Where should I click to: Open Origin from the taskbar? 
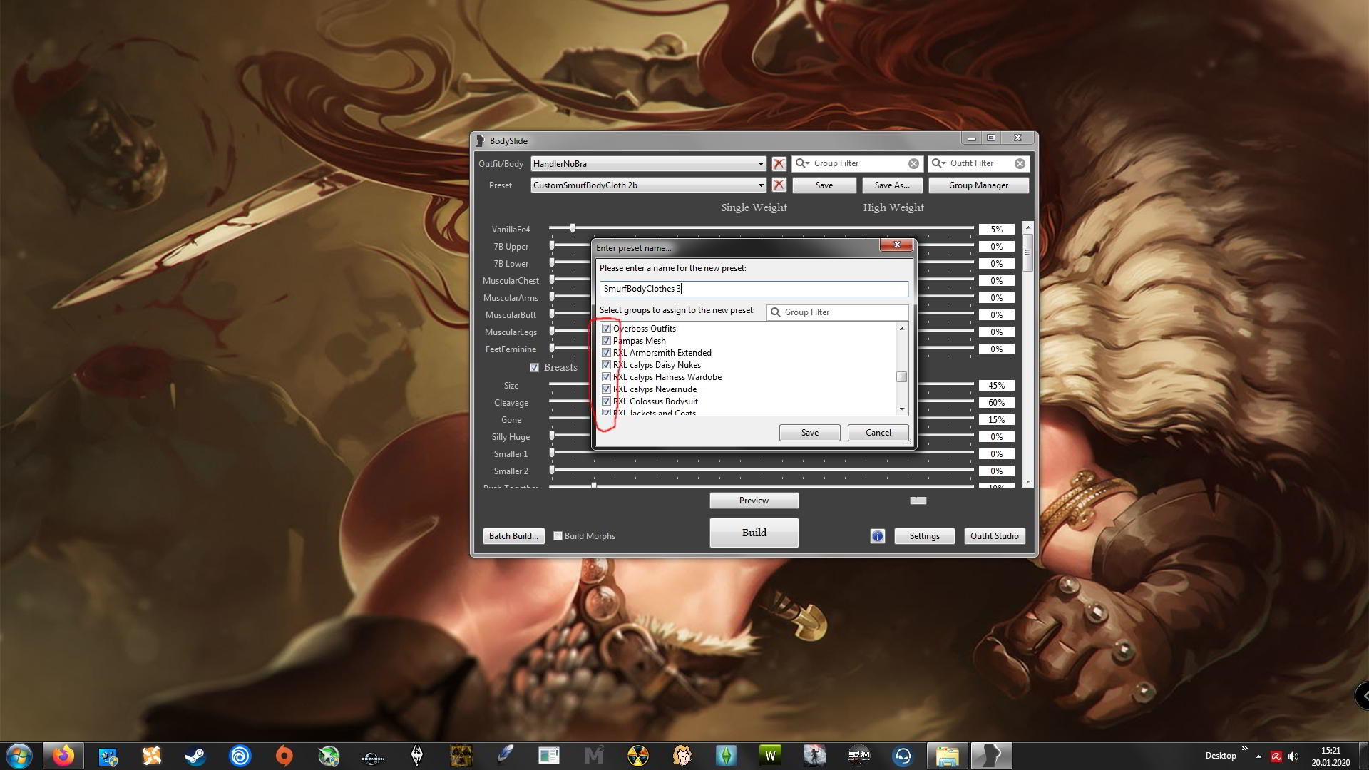coord(284,756)
